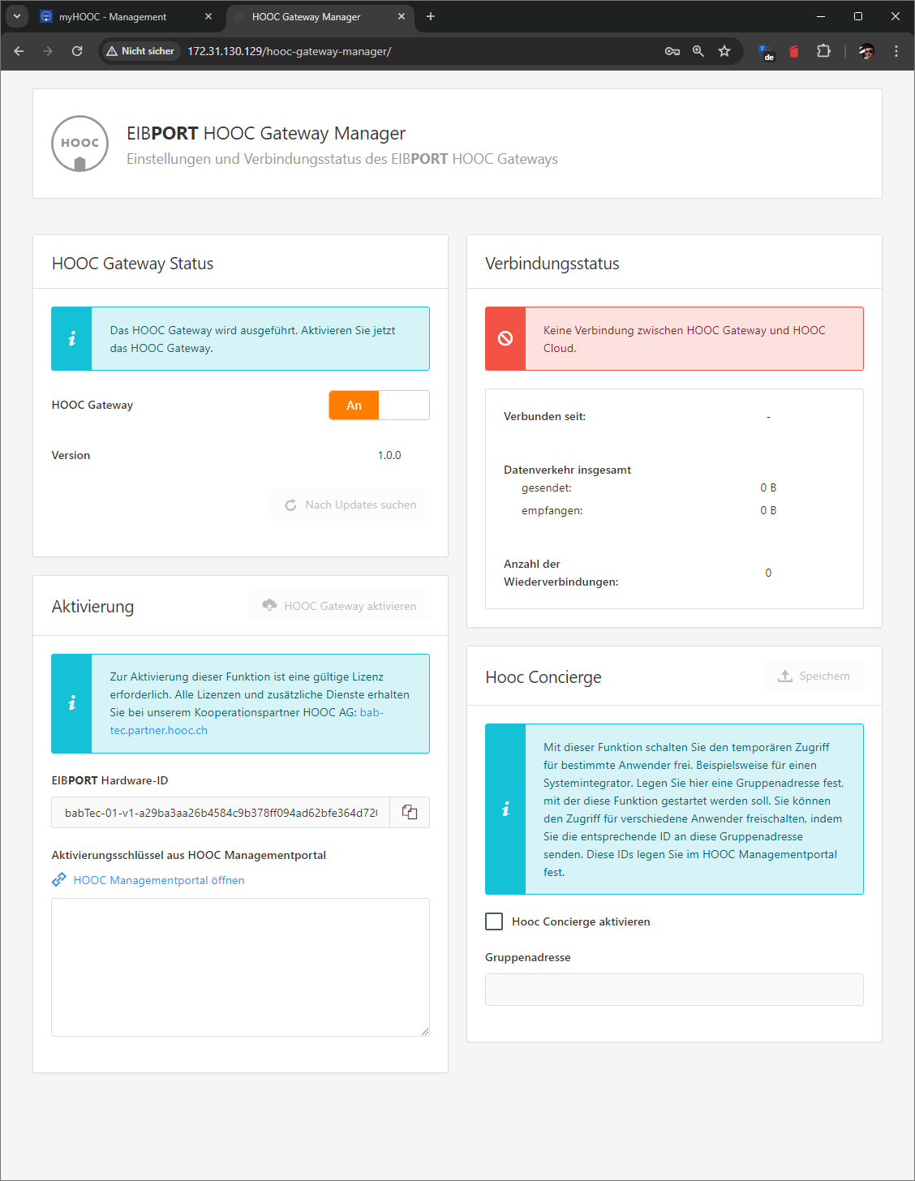Open the browser profile avatar
The image size is (915, 1181).
[866, 51]
